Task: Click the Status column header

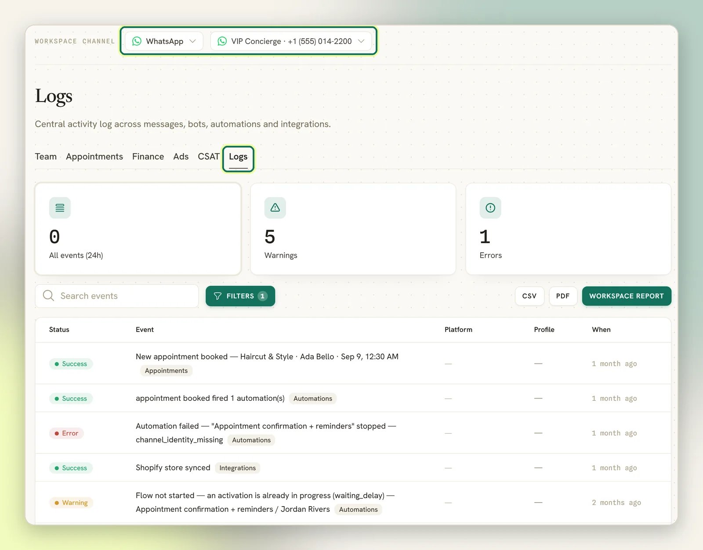Action: pyautogui.click(x=59, y=330)
